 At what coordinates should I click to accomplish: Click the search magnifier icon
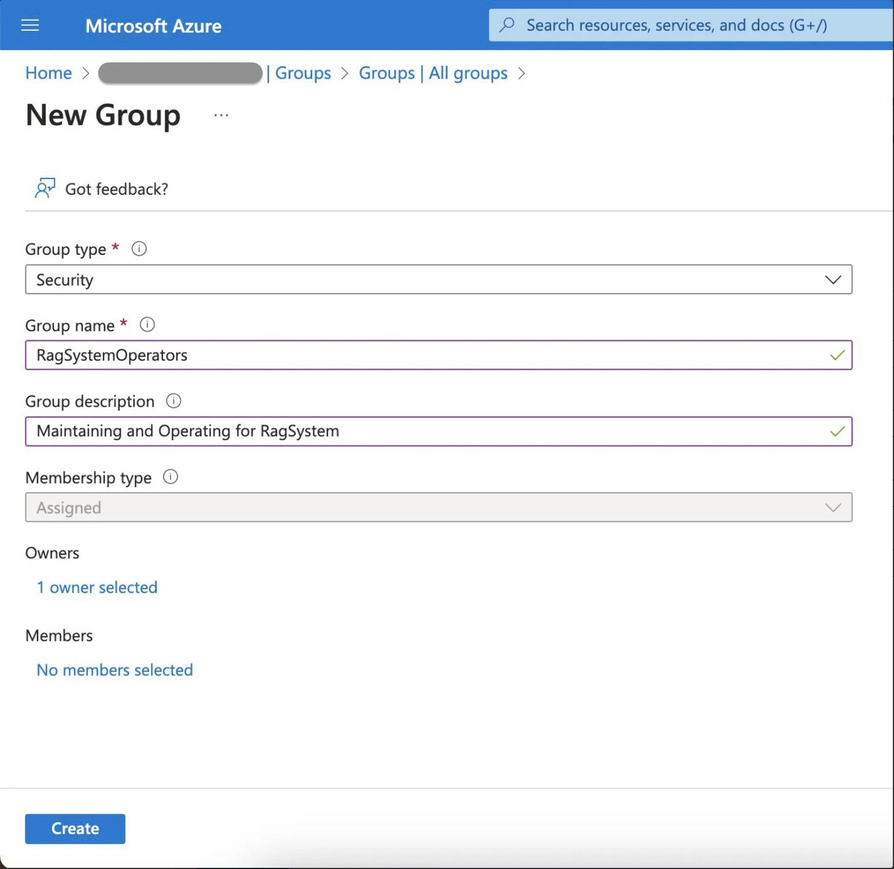pyautogui.click(x=507, y=25)
